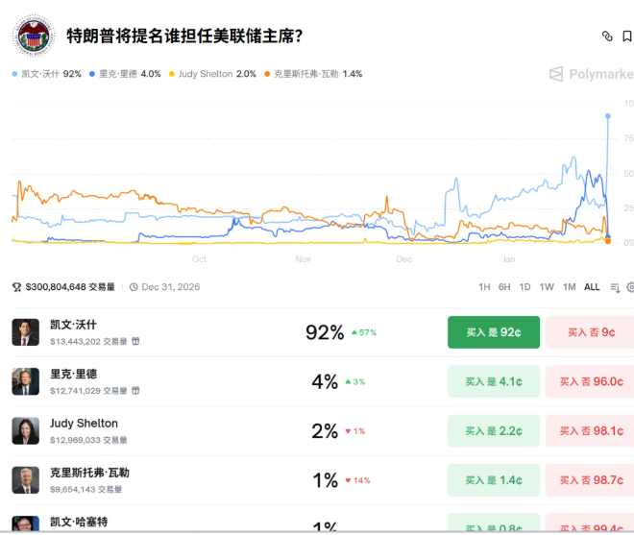Click 买入 否 96.0¢ for 里克·里德
This screenshot has height=535, width=634.
[590, 381]
